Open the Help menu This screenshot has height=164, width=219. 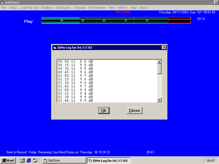(134, 8)
